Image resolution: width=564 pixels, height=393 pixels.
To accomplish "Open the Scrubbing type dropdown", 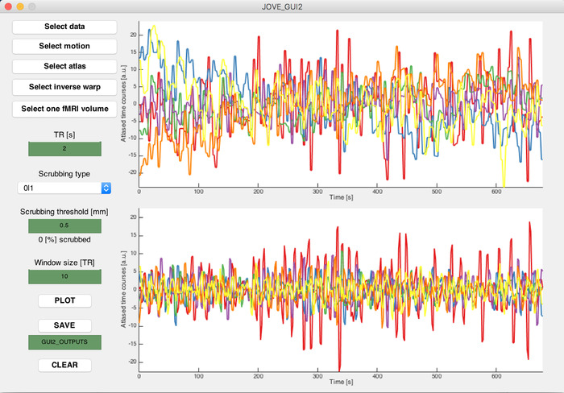I will 64,188.
